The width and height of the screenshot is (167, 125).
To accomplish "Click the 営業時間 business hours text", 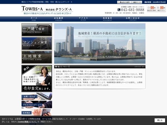I will point(124,13).
